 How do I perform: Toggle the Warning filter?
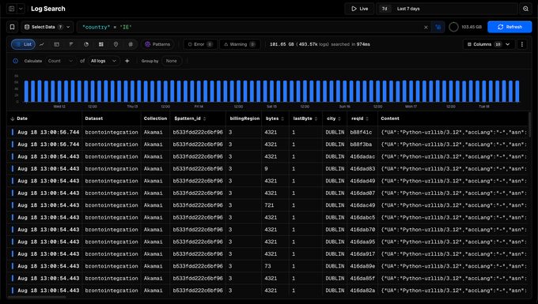(x=240, y=44)
